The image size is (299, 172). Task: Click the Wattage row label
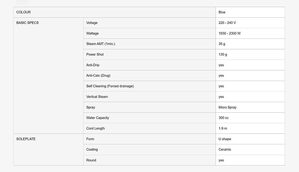[92, 33]
